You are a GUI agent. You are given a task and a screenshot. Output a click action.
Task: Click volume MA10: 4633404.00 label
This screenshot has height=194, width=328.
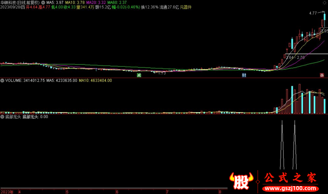pos(95,80)
